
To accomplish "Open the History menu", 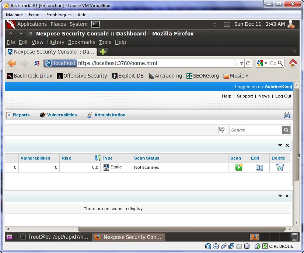I will [x=56, y=42].
